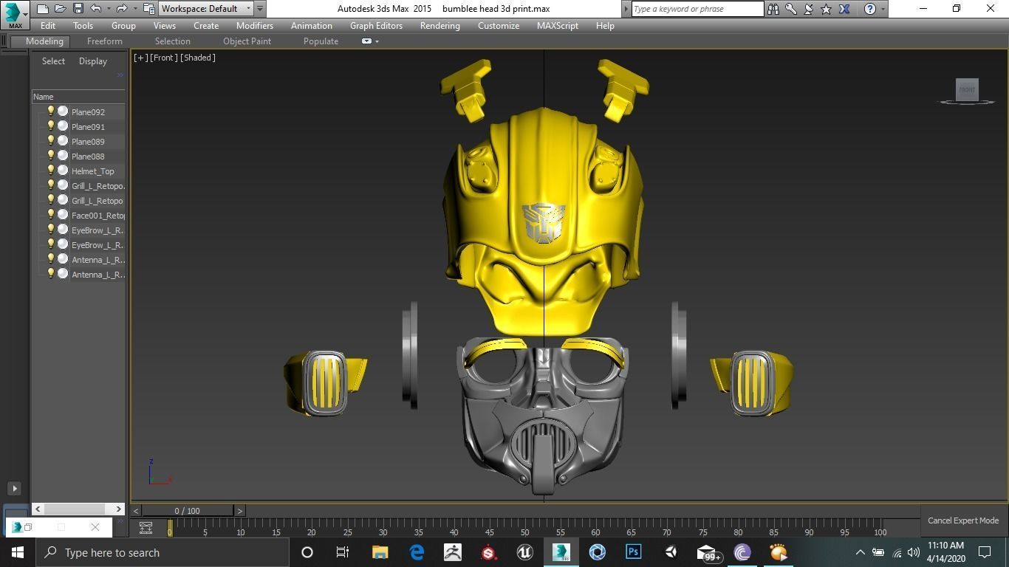
Task: Open Photoshop from the Windows taskbar
Action: click(633, 552)
